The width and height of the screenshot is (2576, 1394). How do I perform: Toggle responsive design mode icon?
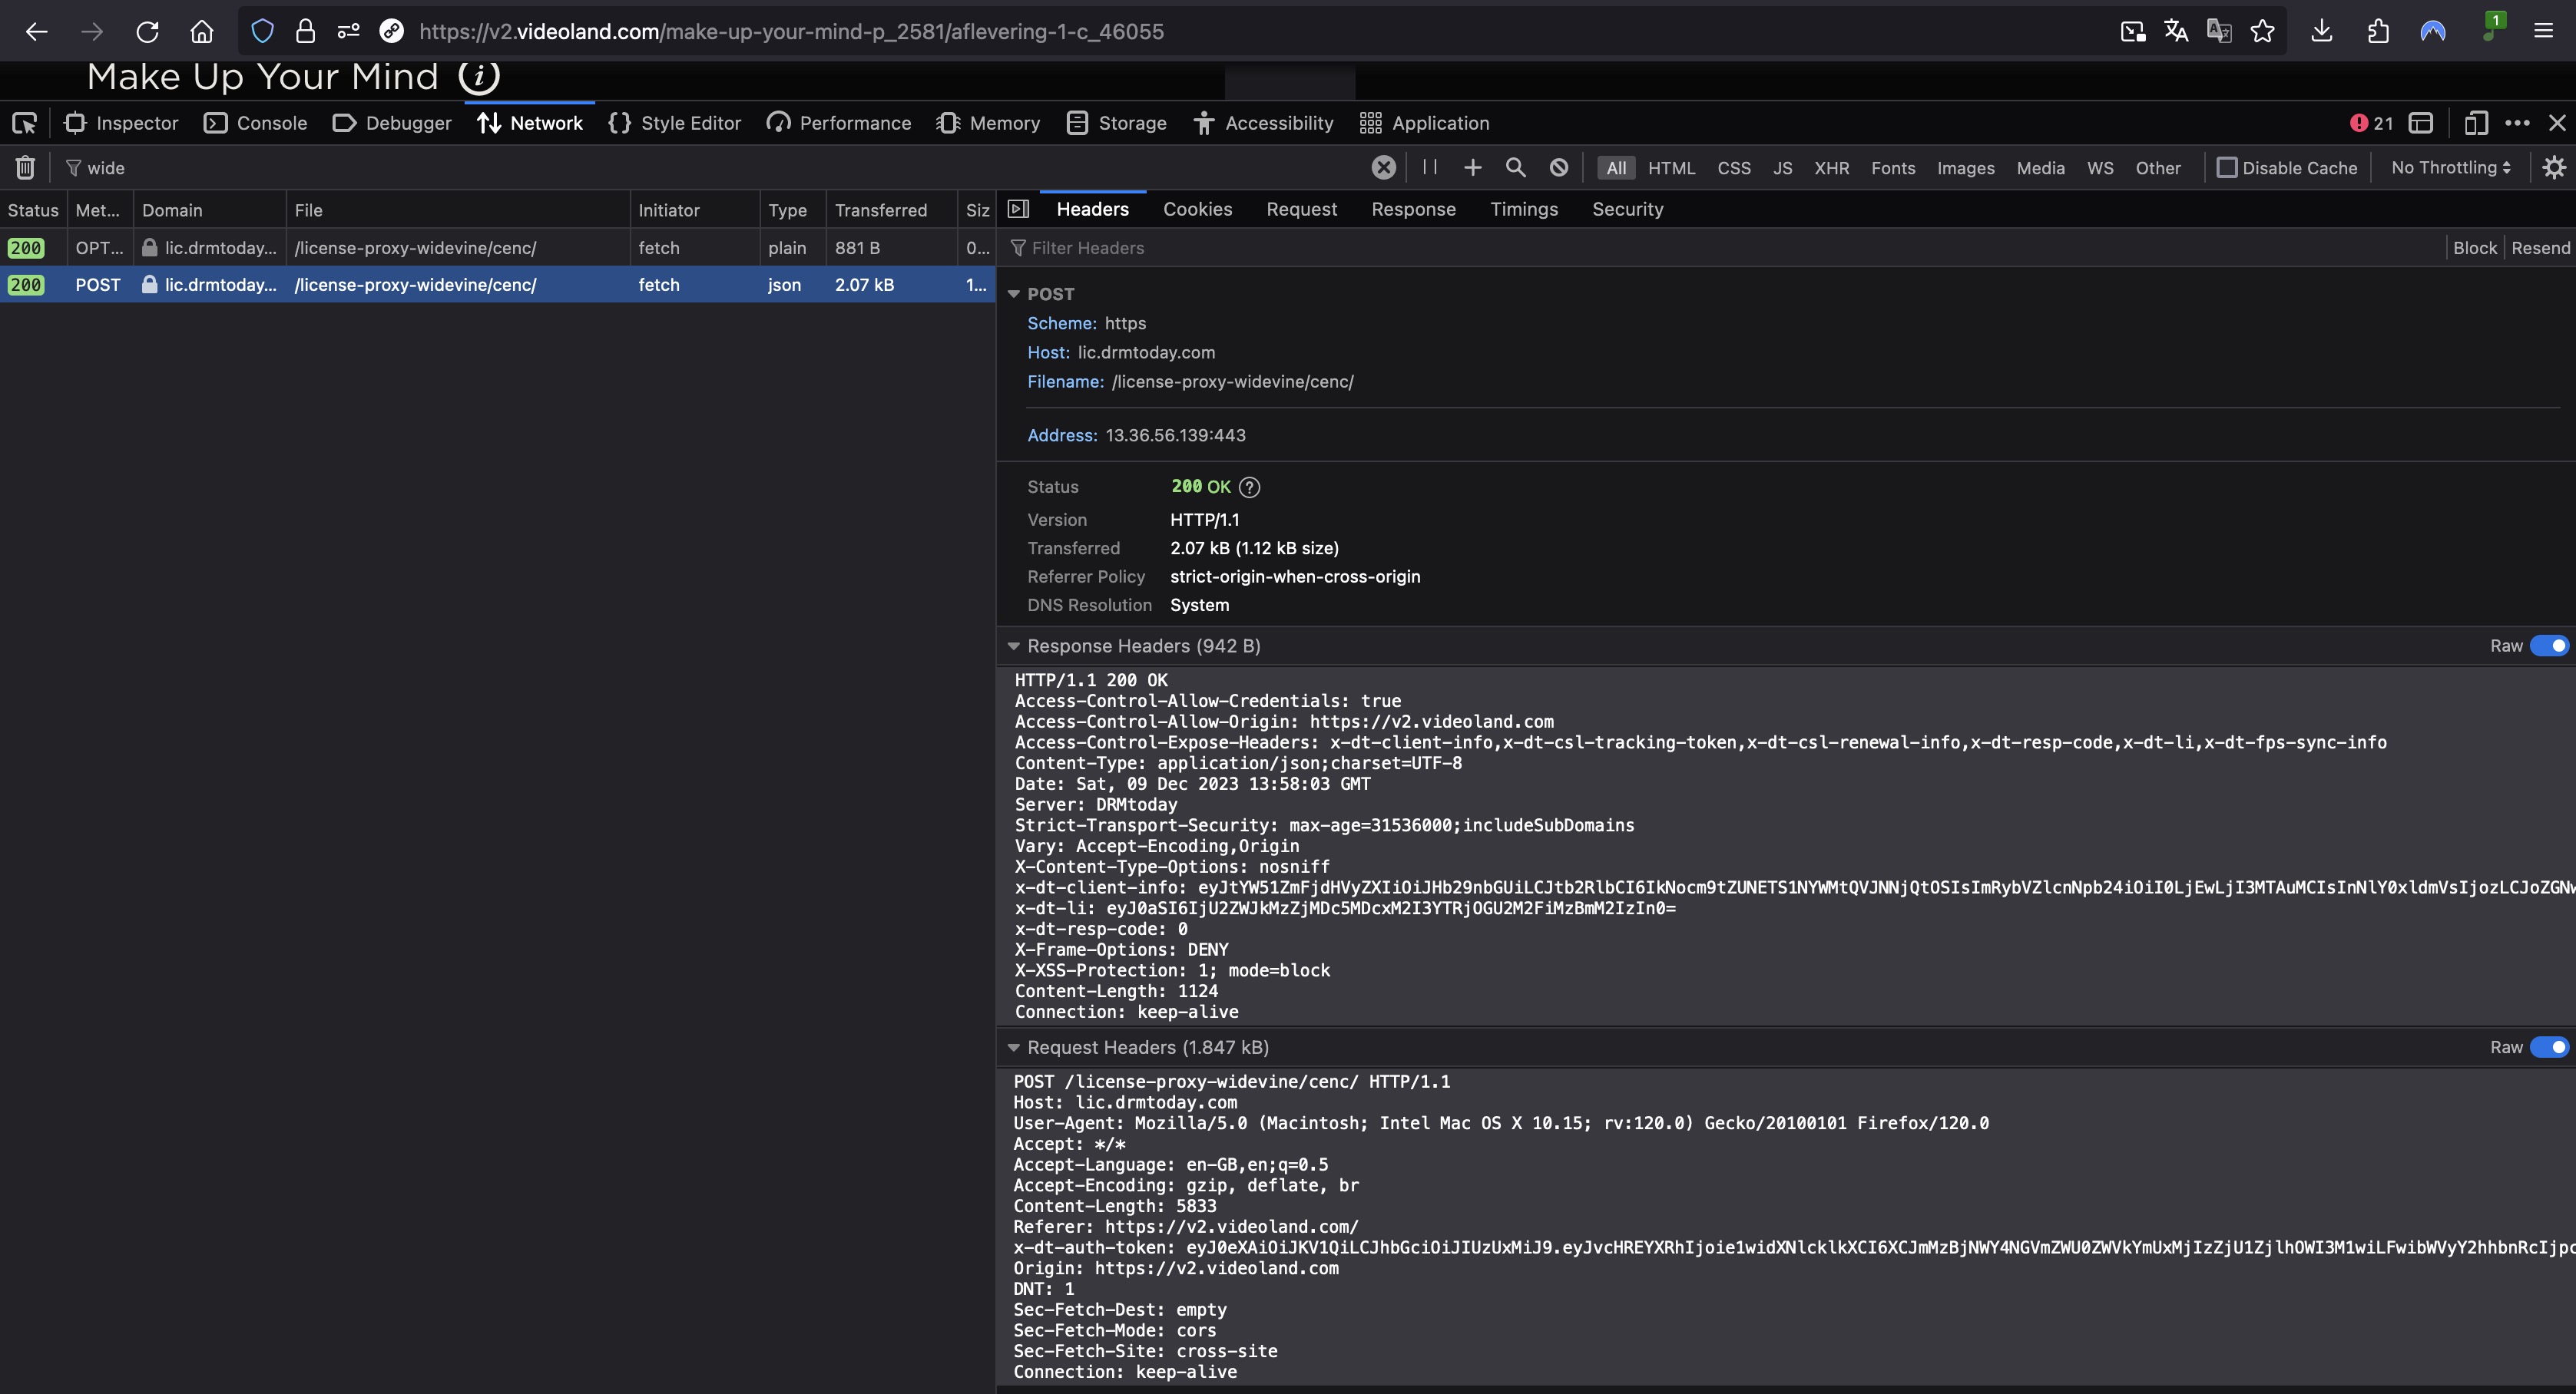point(2475,123)
